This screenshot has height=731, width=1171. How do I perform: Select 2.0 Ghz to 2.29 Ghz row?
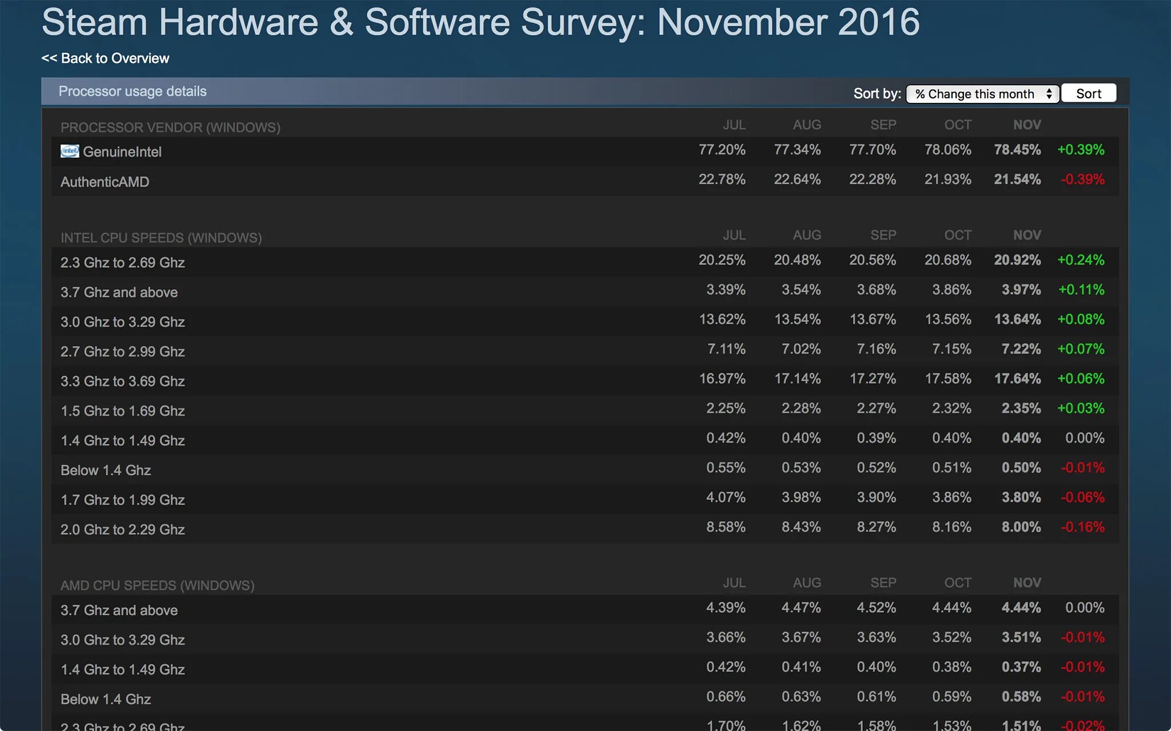[585, 530]
